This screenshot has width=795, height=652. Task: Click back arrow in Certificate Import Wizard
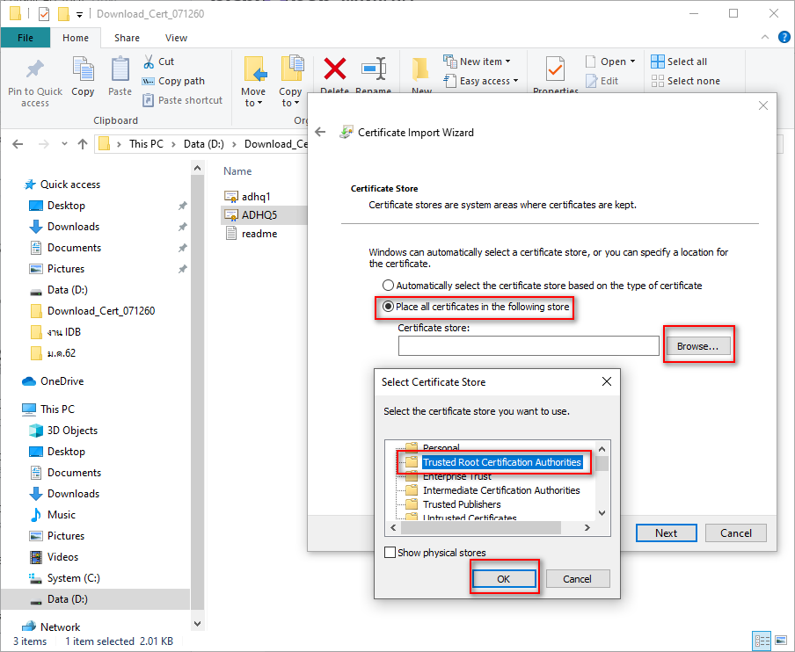click(x=320, y=132)
